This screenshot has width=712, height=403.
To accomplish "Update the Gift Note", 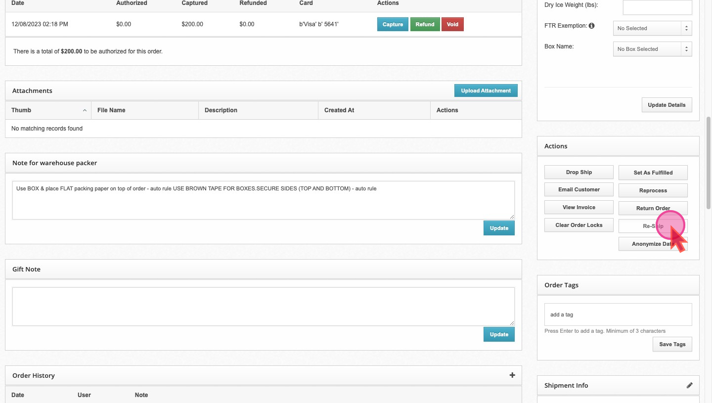I will 498,334.
